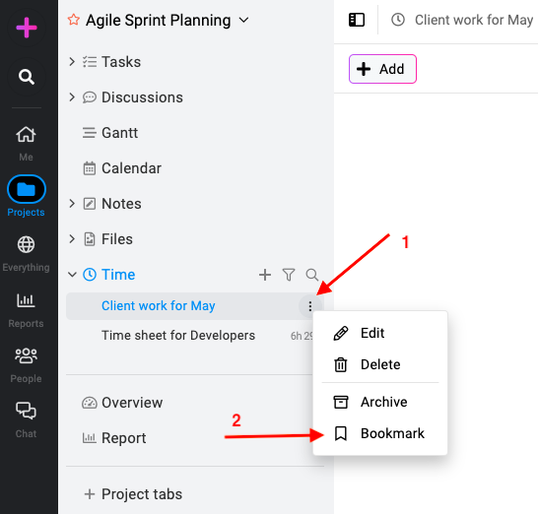Click the plus icon next to Time
Viewport: 538px width, 514px height.
[x=265, y=275]
